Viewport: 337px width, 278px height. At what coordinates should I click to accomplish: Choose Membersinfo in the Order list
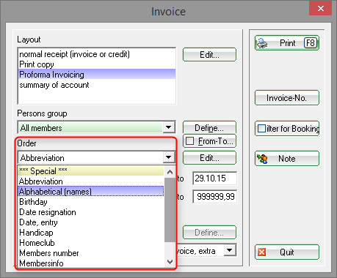coord(91,263)
